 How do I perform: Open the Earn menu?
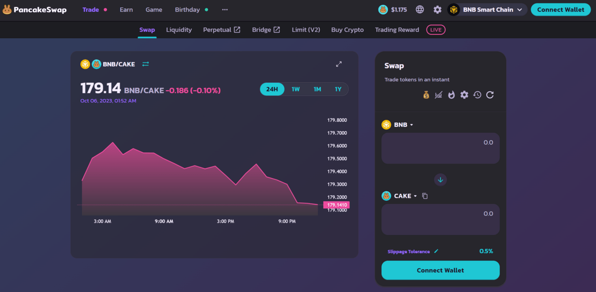click(x=126, y=9)
